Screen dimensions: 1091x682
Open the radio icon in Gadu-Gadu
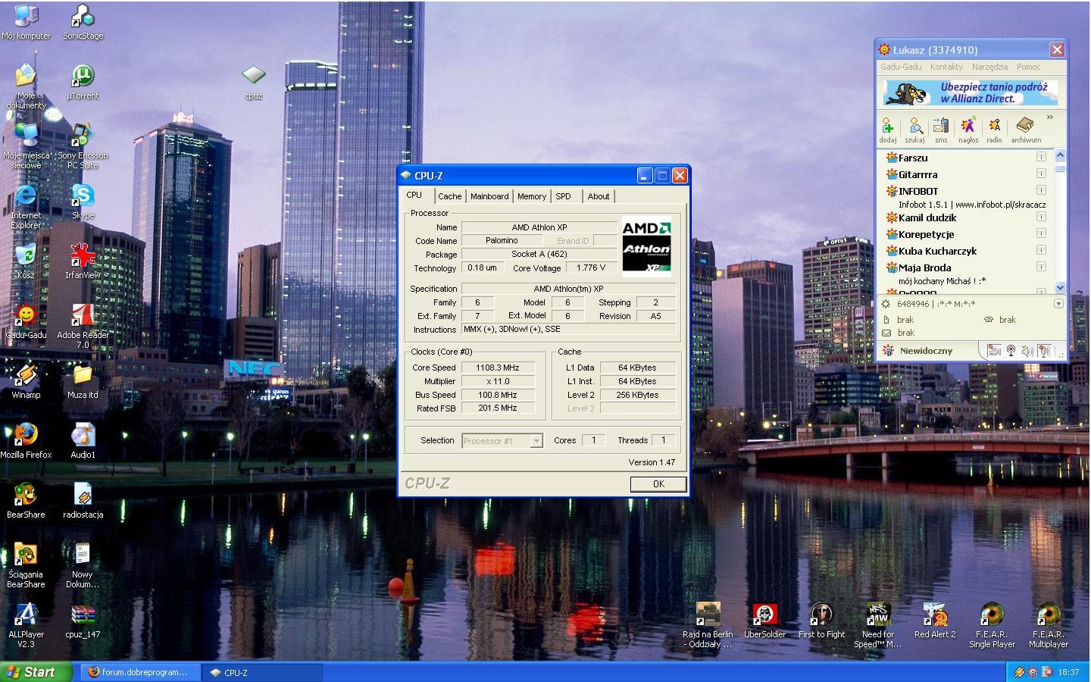point(994,130)
